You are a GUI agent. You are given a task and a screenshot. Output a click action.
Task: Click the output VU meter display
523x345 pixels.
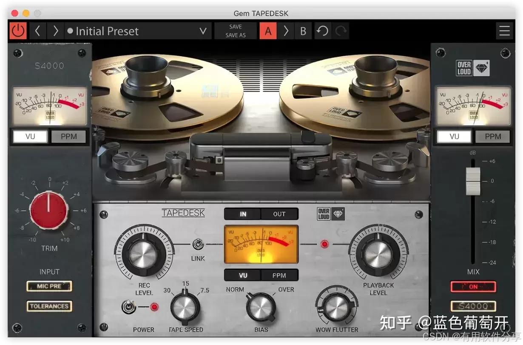473,105
